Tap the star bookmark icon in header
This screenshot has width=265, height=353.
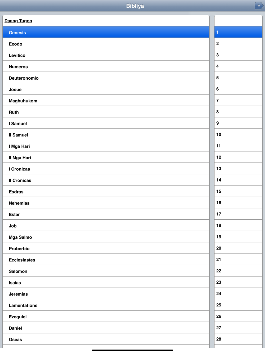[x=259, y=6]
